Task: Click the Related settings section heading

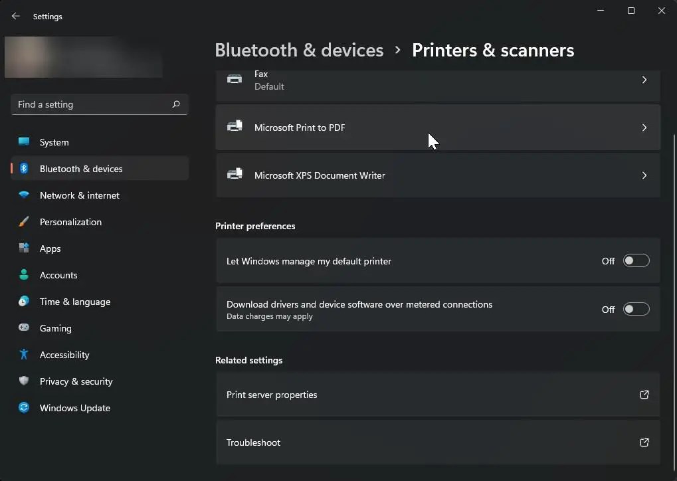Action: pyautogui.click(x=248, y=360)
